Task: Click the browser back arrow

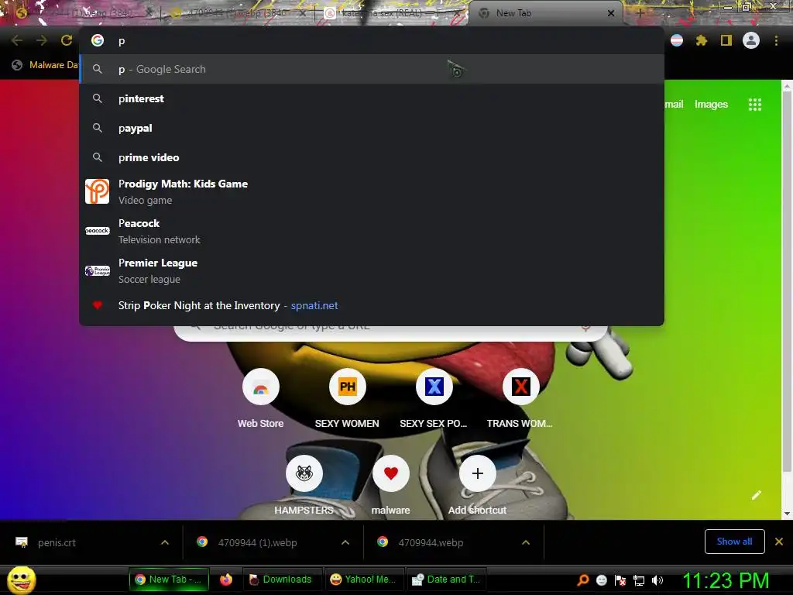Action: click(16, 40)
